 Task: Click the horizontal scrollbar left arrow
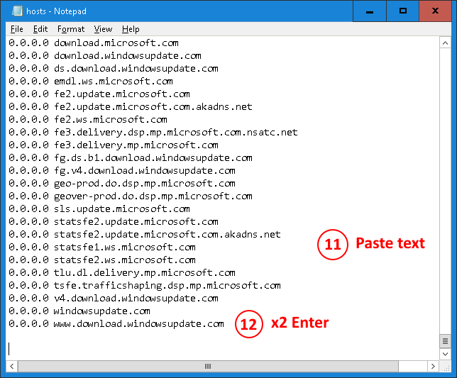click(11, 366)
